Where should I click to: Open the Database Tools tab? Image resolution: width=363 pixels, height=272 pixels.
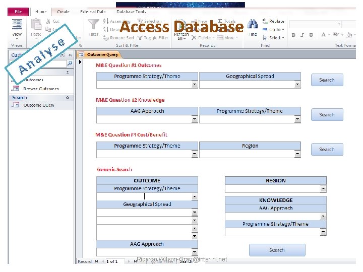pos(131,12)
